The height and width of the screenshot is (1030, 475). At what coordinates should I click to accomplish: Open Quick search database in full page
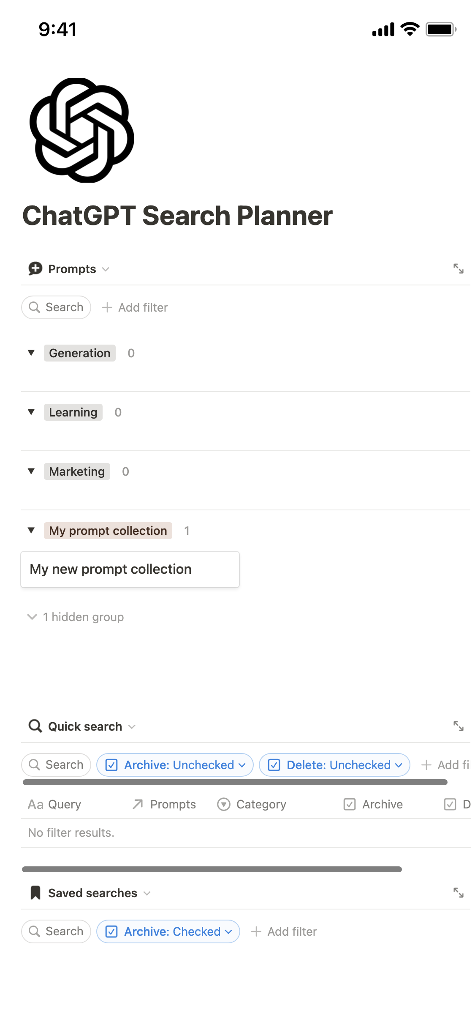tap(458, 726)
